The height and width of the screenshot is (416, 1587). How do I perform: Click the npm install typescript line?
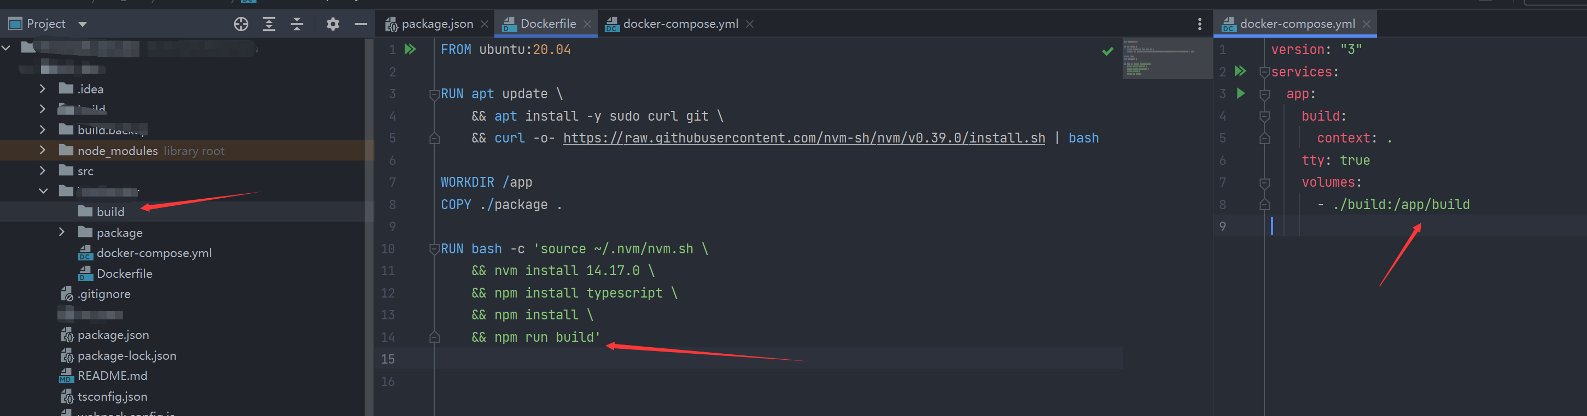click(574, 293)
